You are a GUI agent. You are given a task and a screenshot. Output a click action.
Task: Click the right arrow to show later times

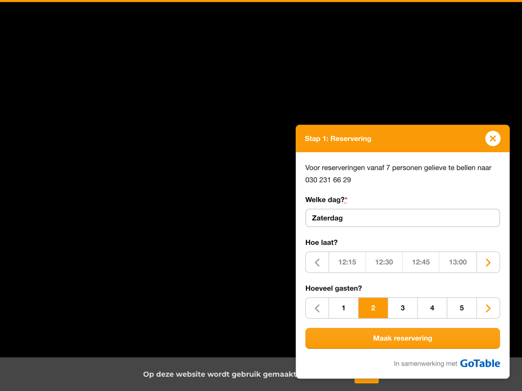pyautogui.click(x=488, y=262)
